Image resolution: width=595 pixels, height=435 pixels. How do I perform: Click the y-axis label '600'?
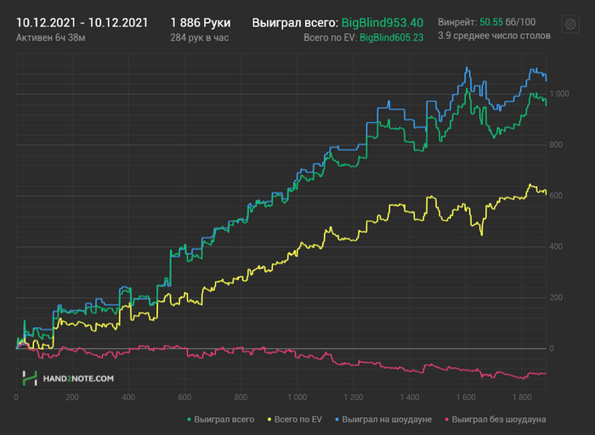coord(556,195)
